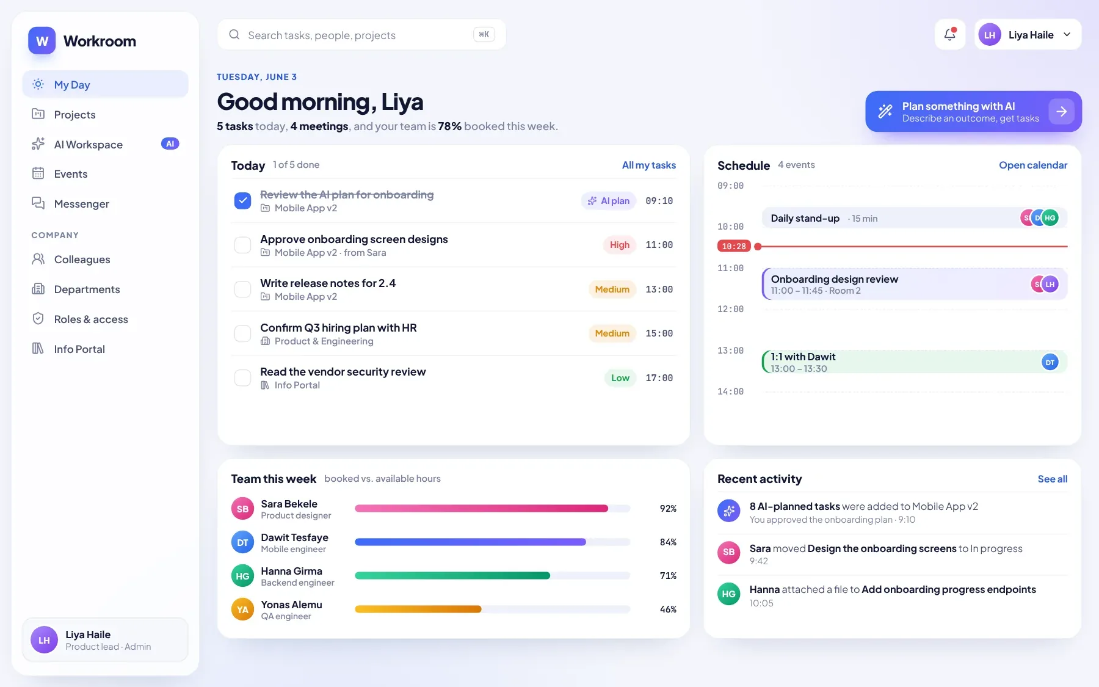The image size is (1099, 687).
Task: Expand the Liya Haile account dropdown chevron
Action: (1067, 35)
